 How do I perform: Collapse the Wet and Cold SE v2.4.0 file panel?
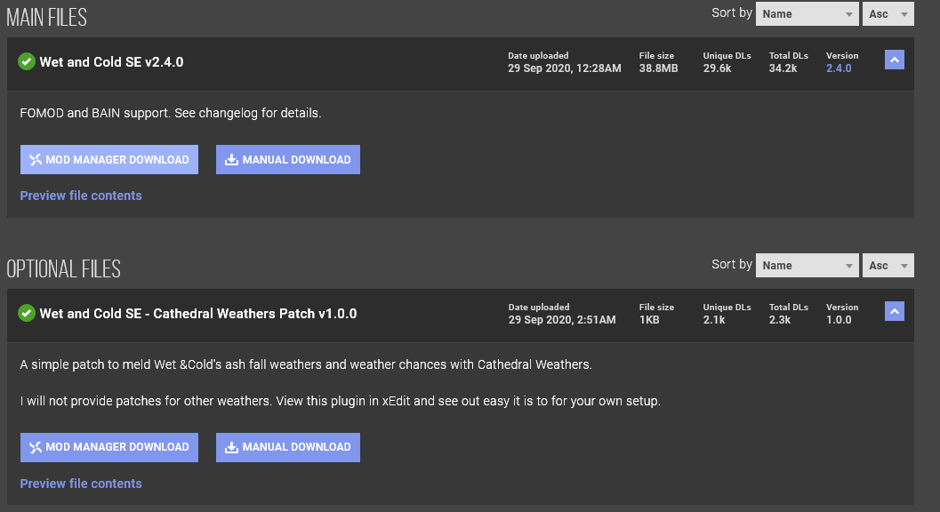tap(894, 60)
